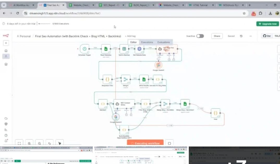The width and height of the screenshot is (280, 164).
Task: Open notifications bell in sidebar
Action: point(6,141)
